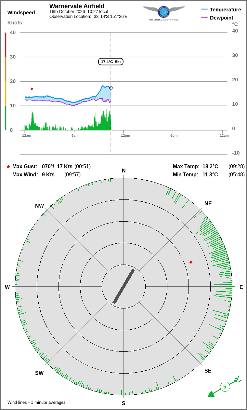The width and height of the screenshot is (247, 410).
Task: Click the N compass label
Action: click(123, 171)
